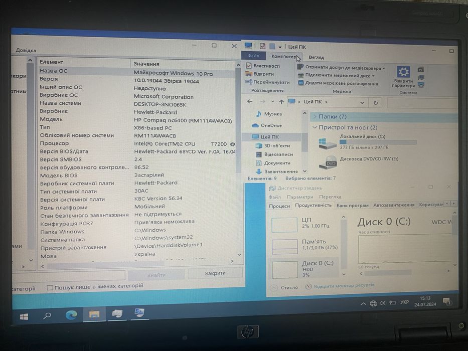Click Відкрити in the Explorer ribbon
The height and width of the screenshot is (351, 468).
[260, 74]
